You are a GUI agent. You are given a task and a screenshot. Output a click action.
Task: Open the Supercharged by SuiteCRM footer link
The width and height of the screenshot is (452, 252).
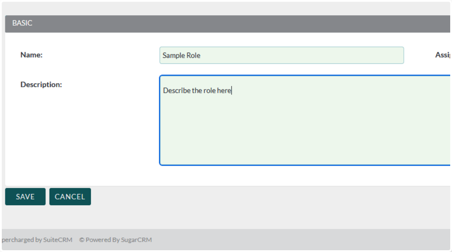tap(37, 240)
